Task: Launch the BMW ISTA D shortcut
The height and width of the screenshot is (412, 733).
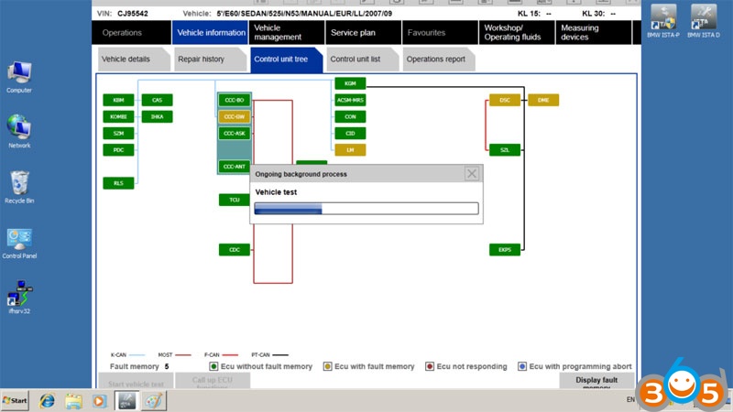Action: [704, 21]
